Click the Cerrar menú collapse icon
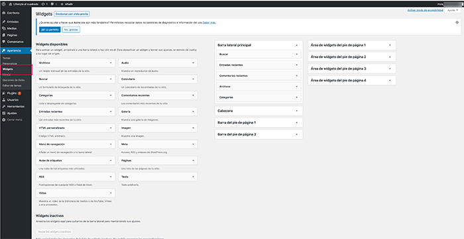Viewport: 464px width, 239px height. [3, 120]
